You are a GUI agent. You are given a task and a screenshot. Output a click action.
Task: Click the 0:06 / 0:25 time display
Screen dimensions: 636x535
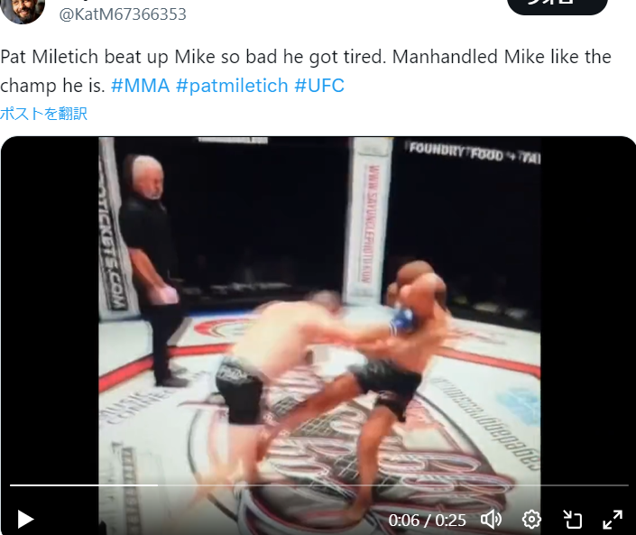coord(427,521)
